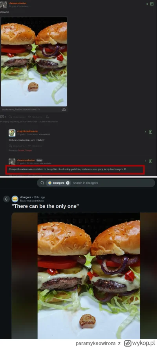157x347 pixels.
Task: Upvote the main cheeseandonion post with plus icon
Action: tap(152, 4)
